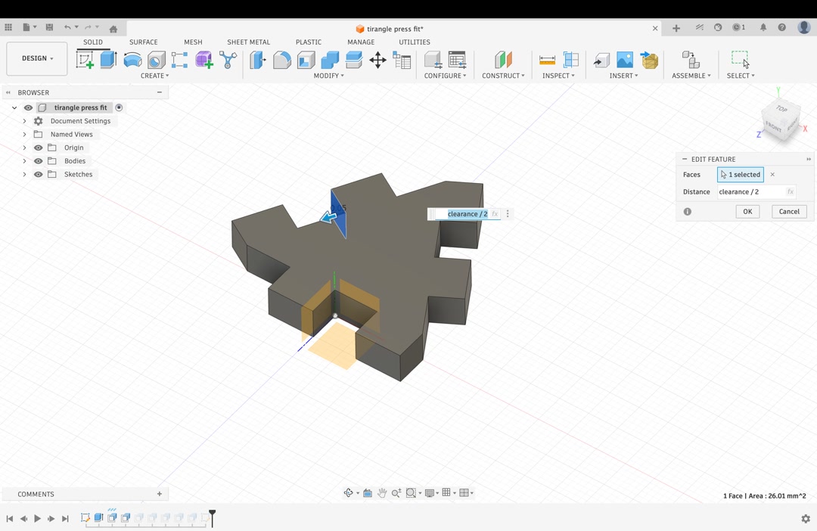Switch to the SURFACE tab
The image size is (817, 531).
point(143,42)
